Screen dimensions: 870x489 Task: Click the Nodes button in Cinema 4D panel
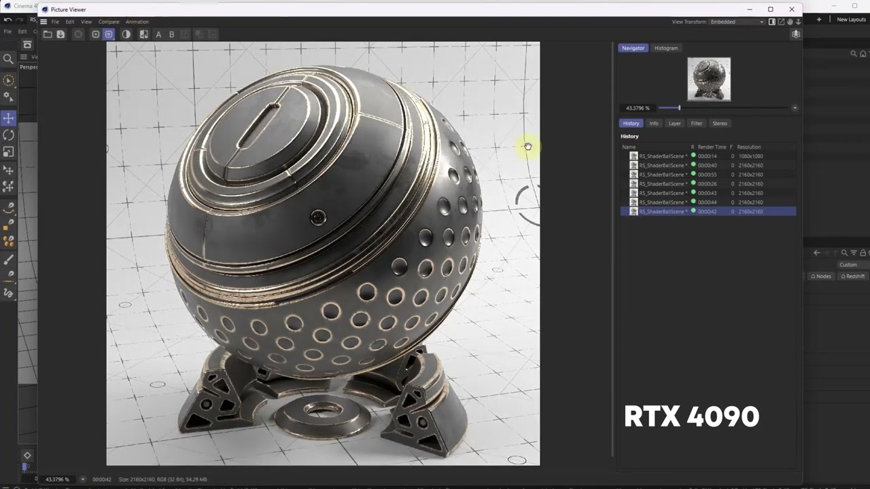pyautogui.click(x=821, y=276)
